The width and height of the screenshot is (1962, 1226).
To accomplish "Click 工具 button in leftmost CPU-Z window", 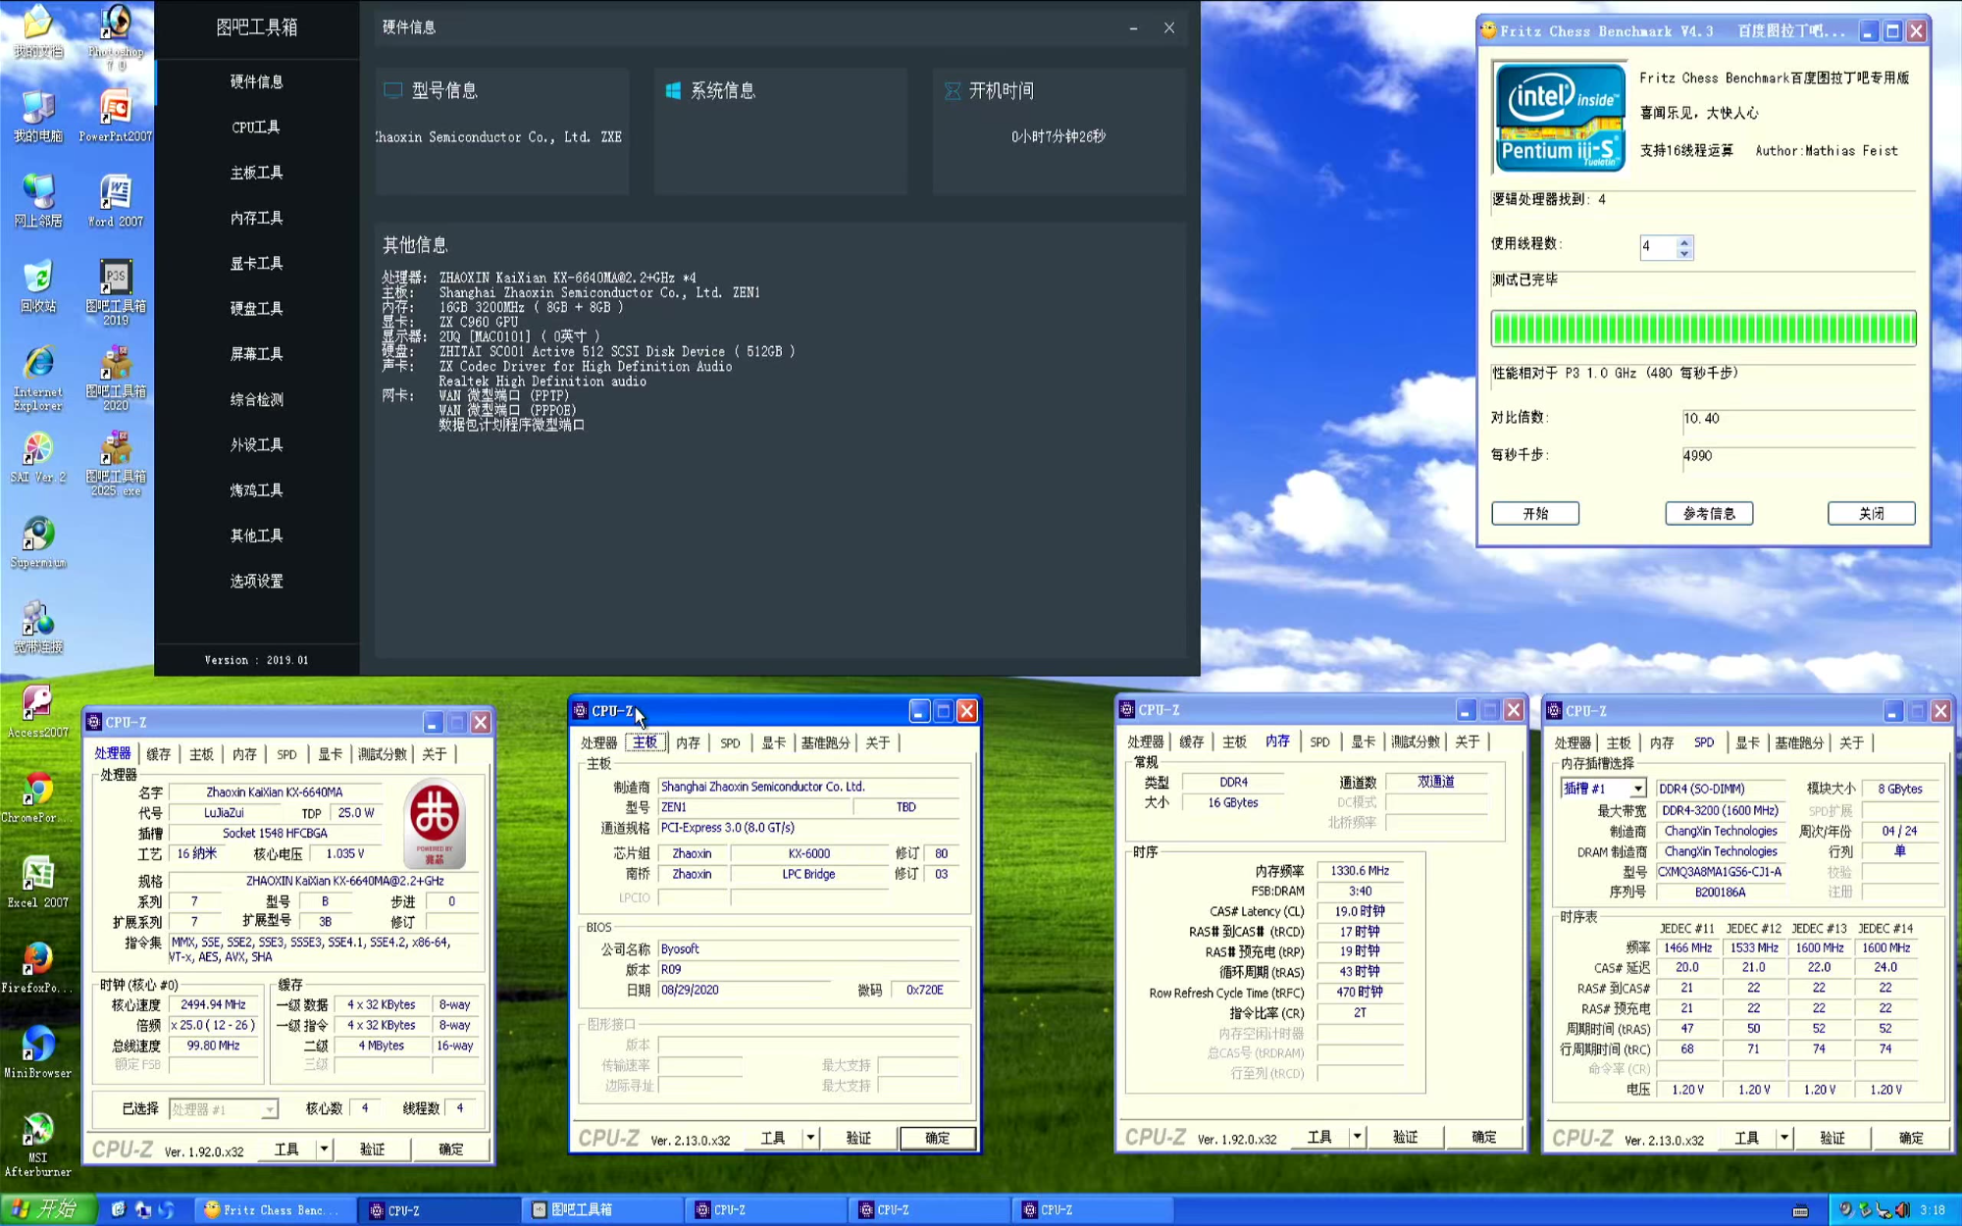I will point(286,1149).
